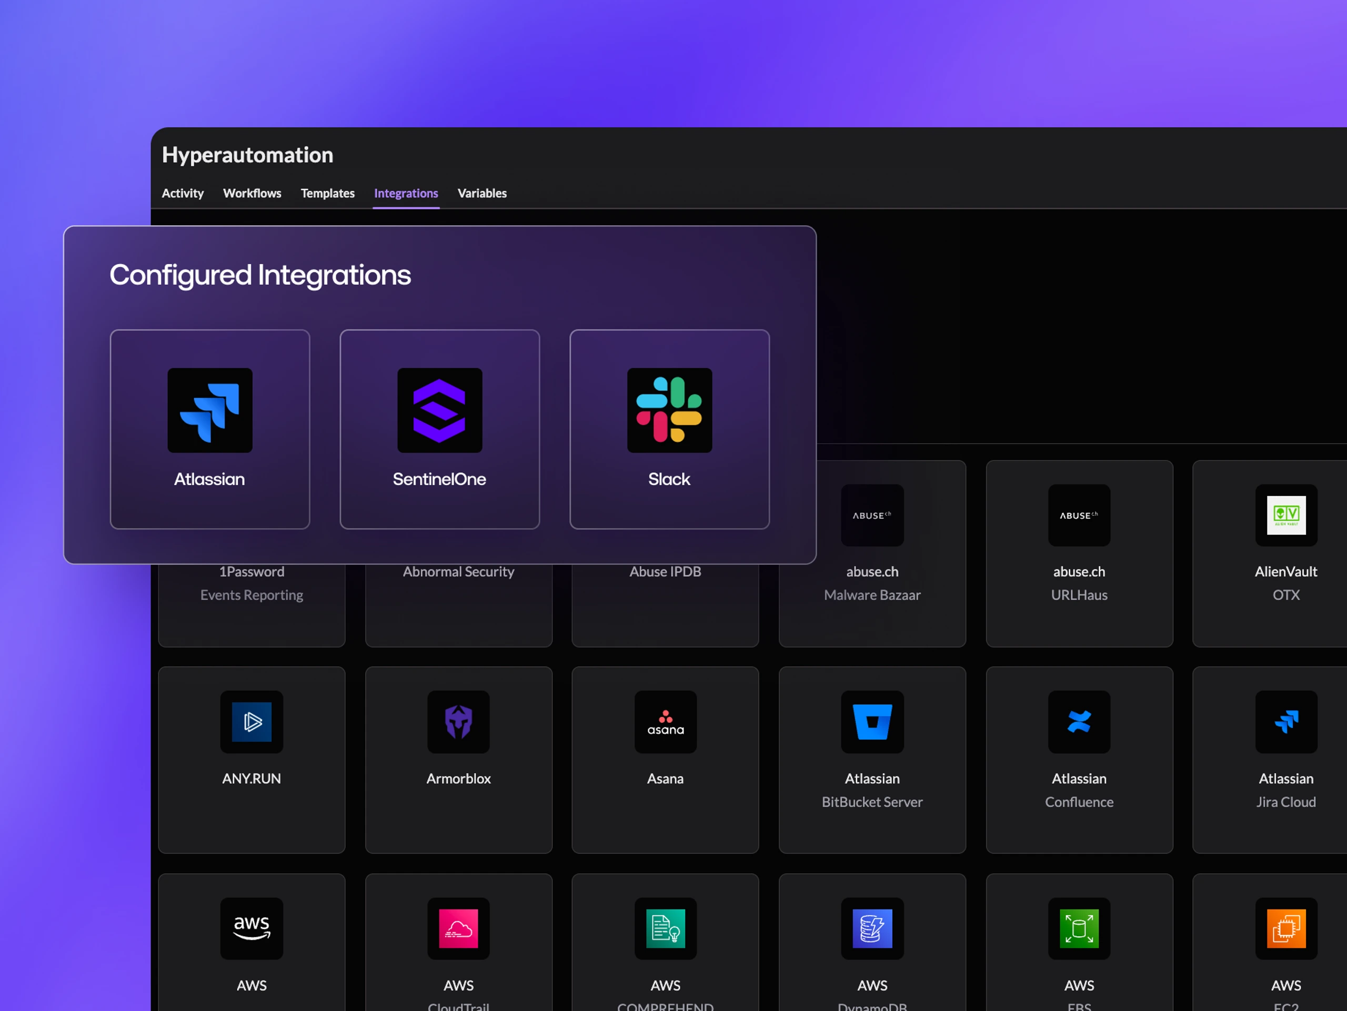The image size is (1347, 1011).
Task: Select the Atlassian BitBucket Server icon
Action: pos(872,722)
